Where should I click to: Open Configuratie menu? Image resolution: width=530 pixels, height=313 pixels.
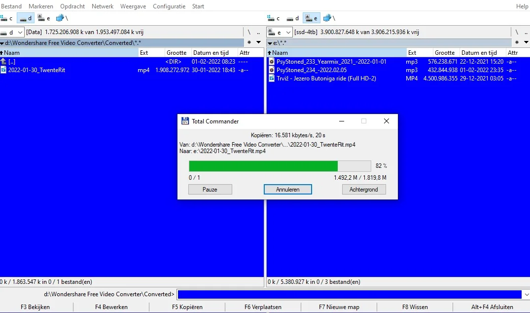pyautogui.click(x=169, y=6)
